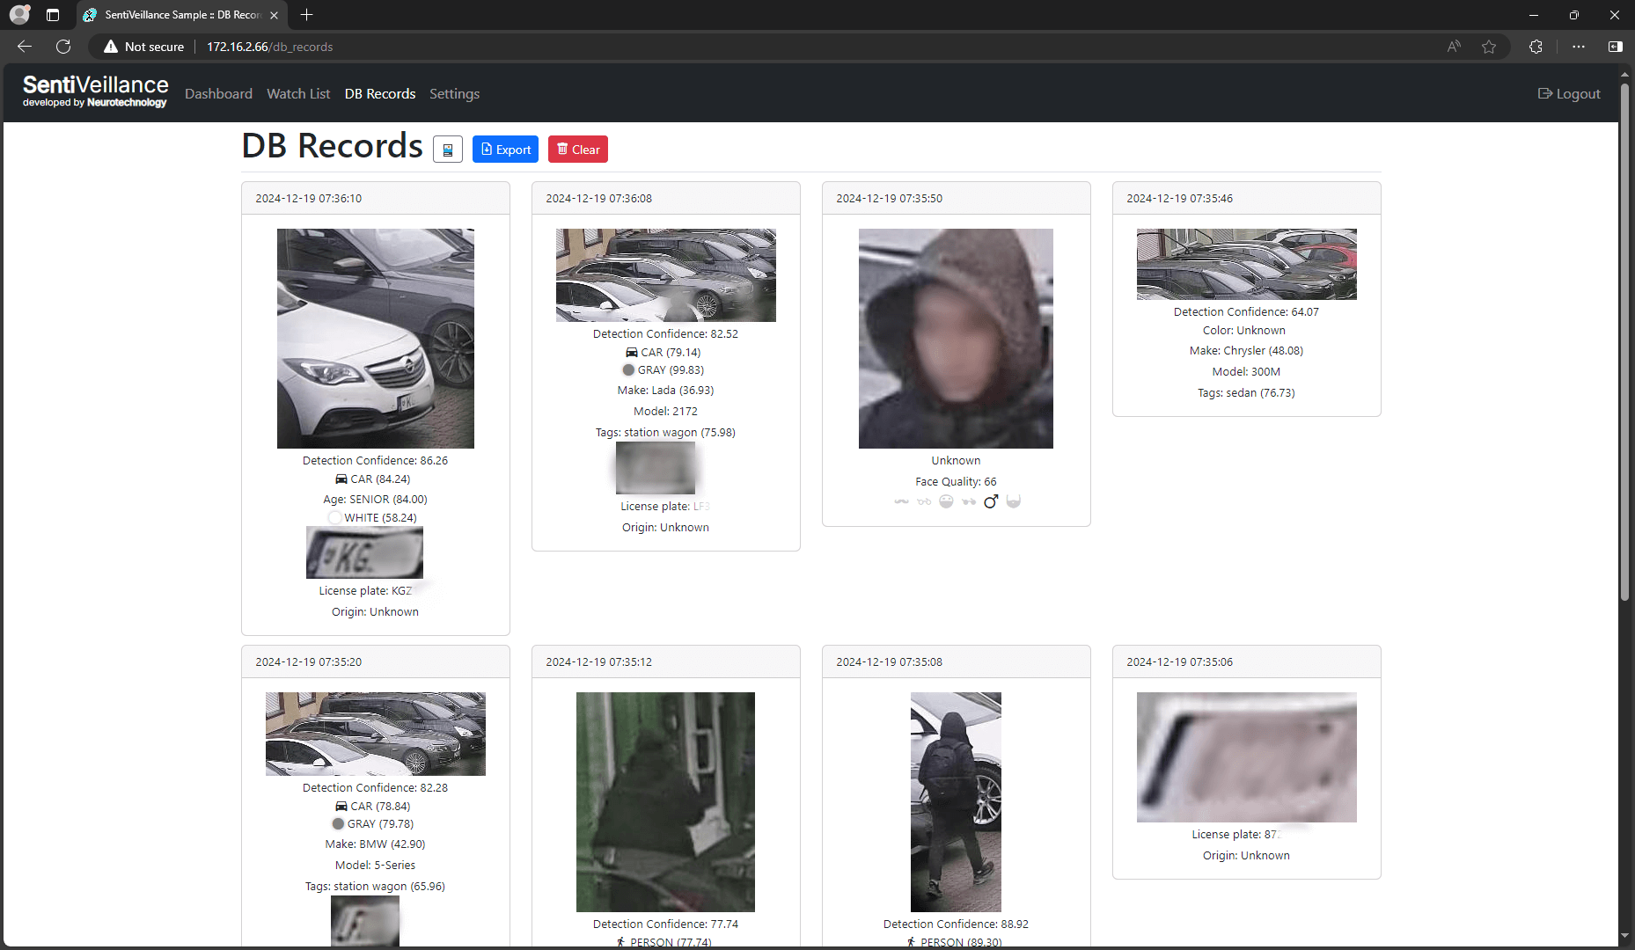Screen dimensions: 1635x950
Task: Click the male gender symbol icon
Action: [991, 501]
